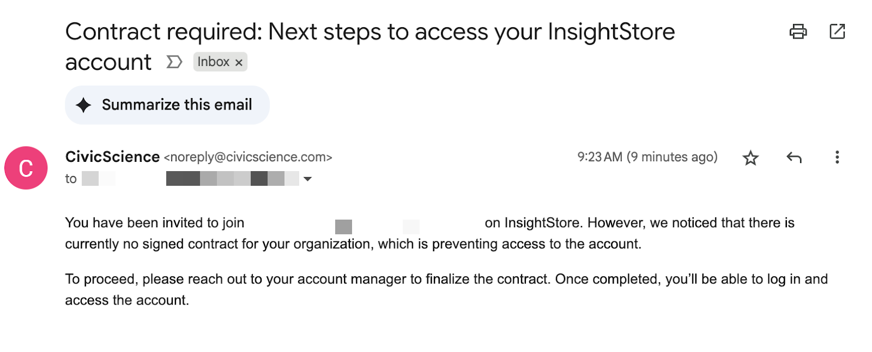The width and height of the screenshot is (872, 352).
Task: Toggle the importance marker beside subject
Action: tap(174, 62)
